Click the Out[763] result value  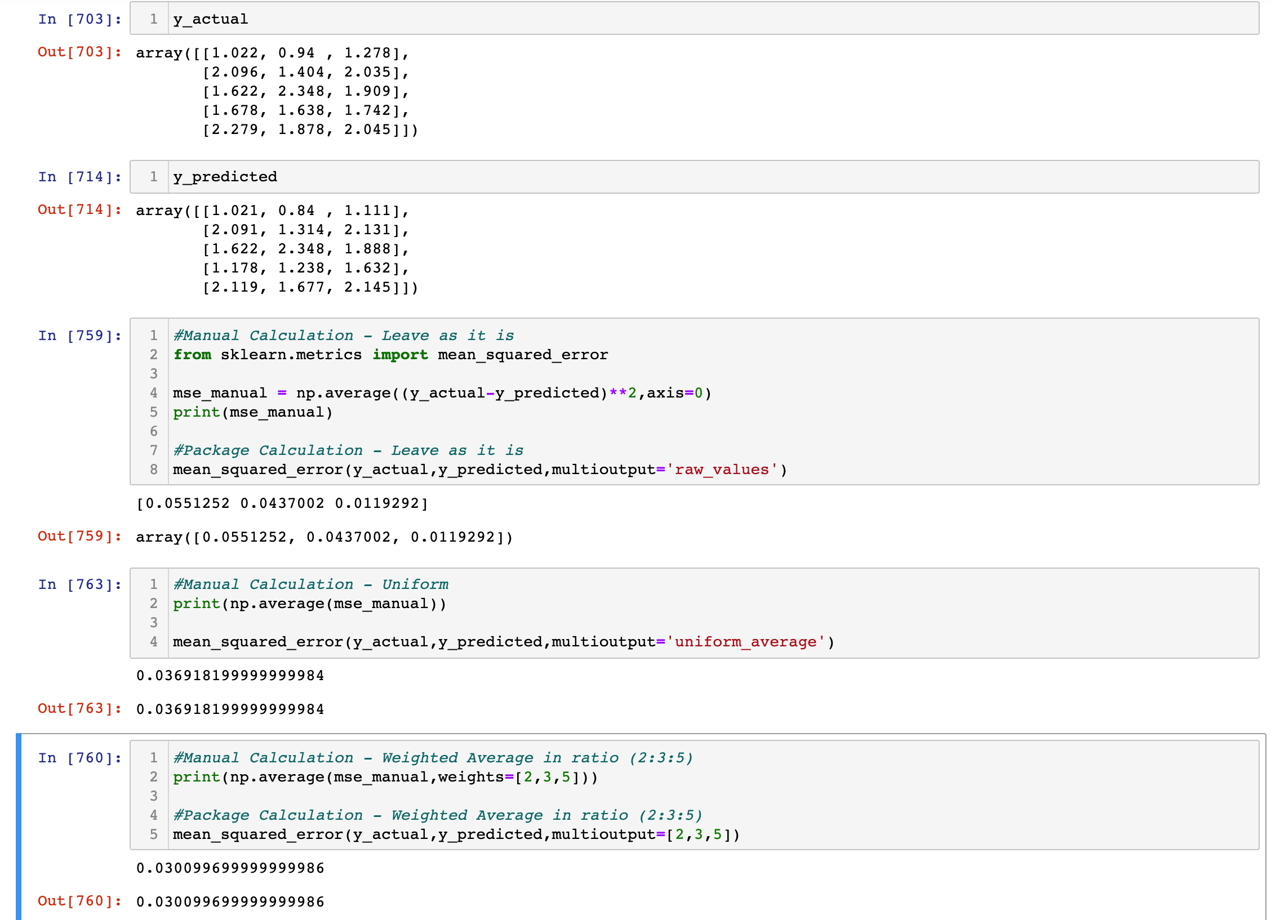(230, 709)
